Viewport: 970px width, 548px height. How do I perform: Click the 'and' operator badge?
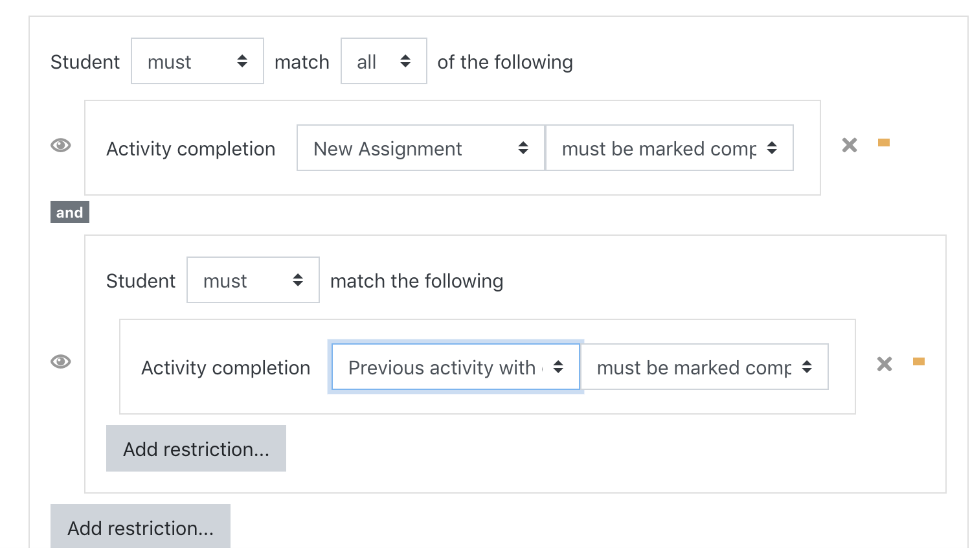pos(70,212)
